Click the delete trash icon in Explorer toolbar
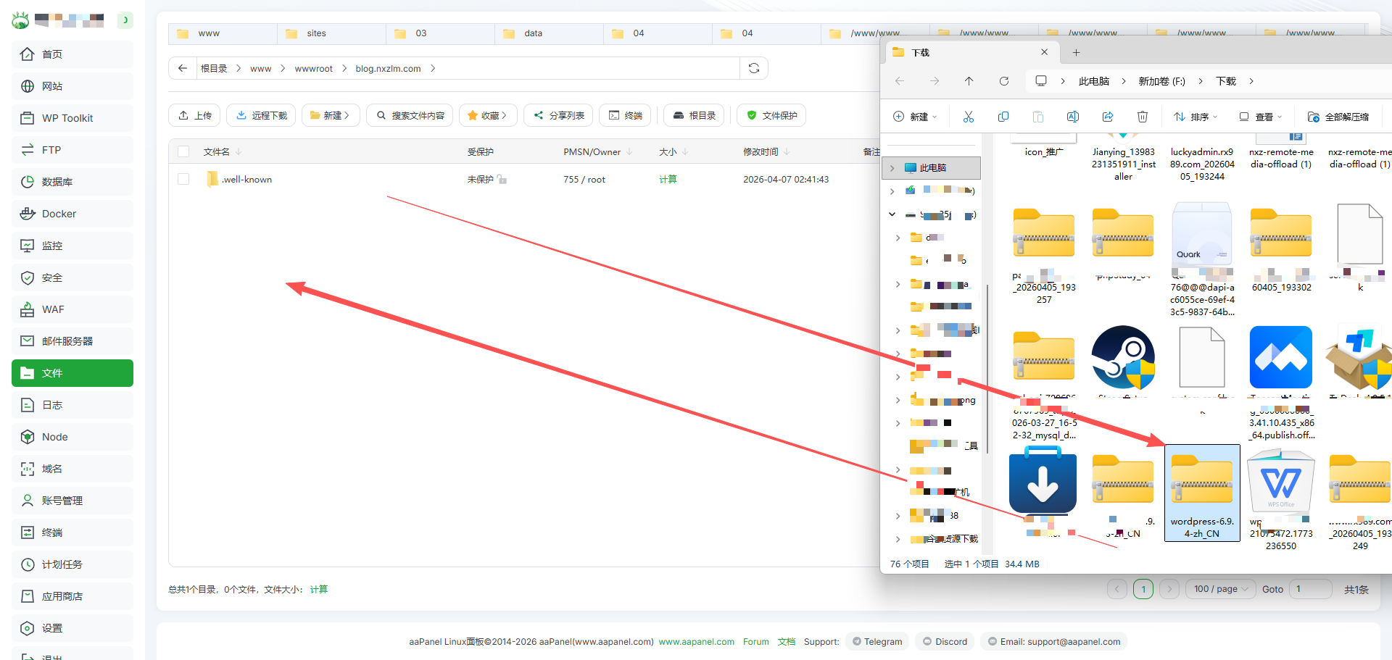This screenshot has width=1392, height=660. pyautogui.click(x=1142, y=117)
